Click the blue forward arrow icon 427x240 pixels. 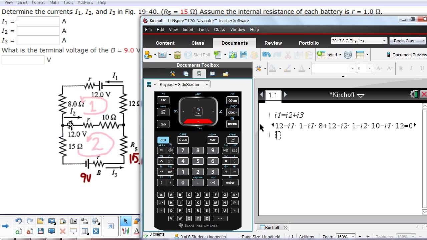(5, 226)
